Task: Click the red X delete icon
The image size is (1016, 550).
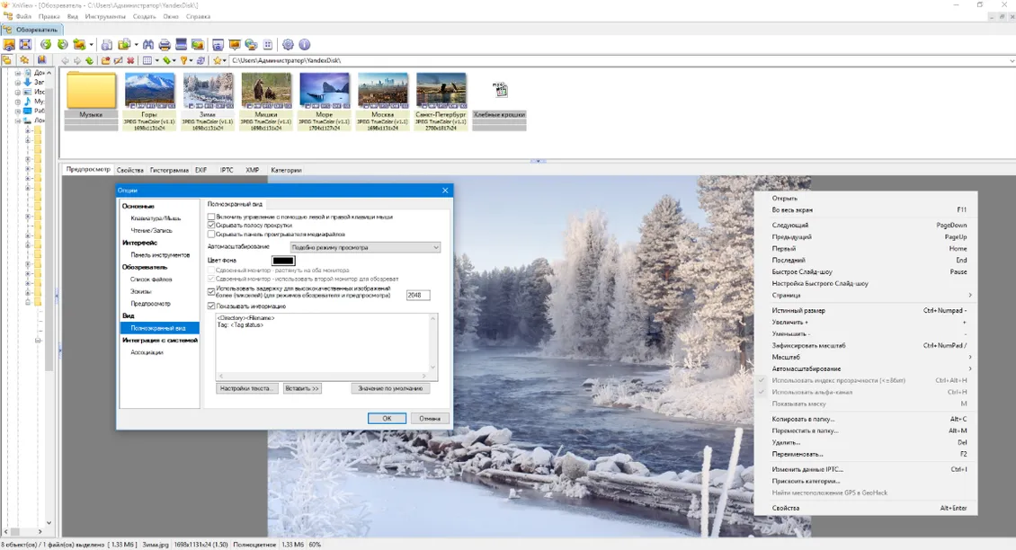Action: [131, 61]
